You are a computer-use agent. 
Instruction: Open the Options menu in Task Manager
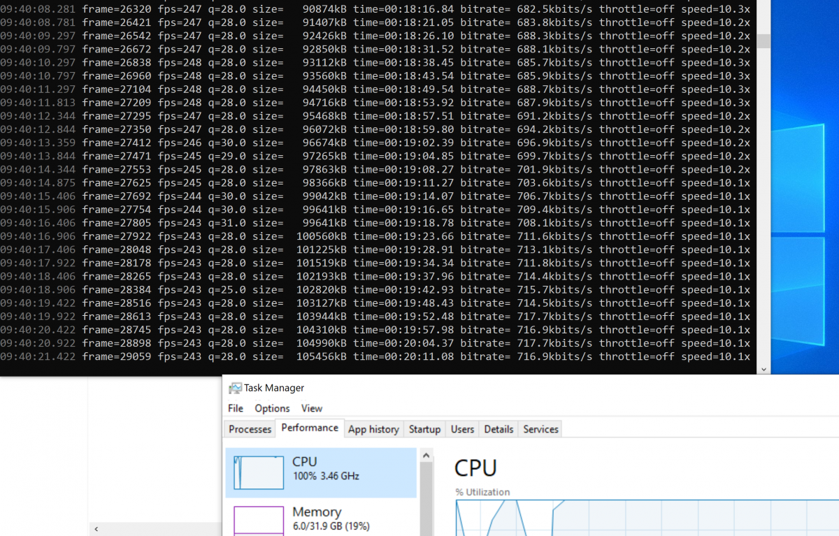[272, 408]
